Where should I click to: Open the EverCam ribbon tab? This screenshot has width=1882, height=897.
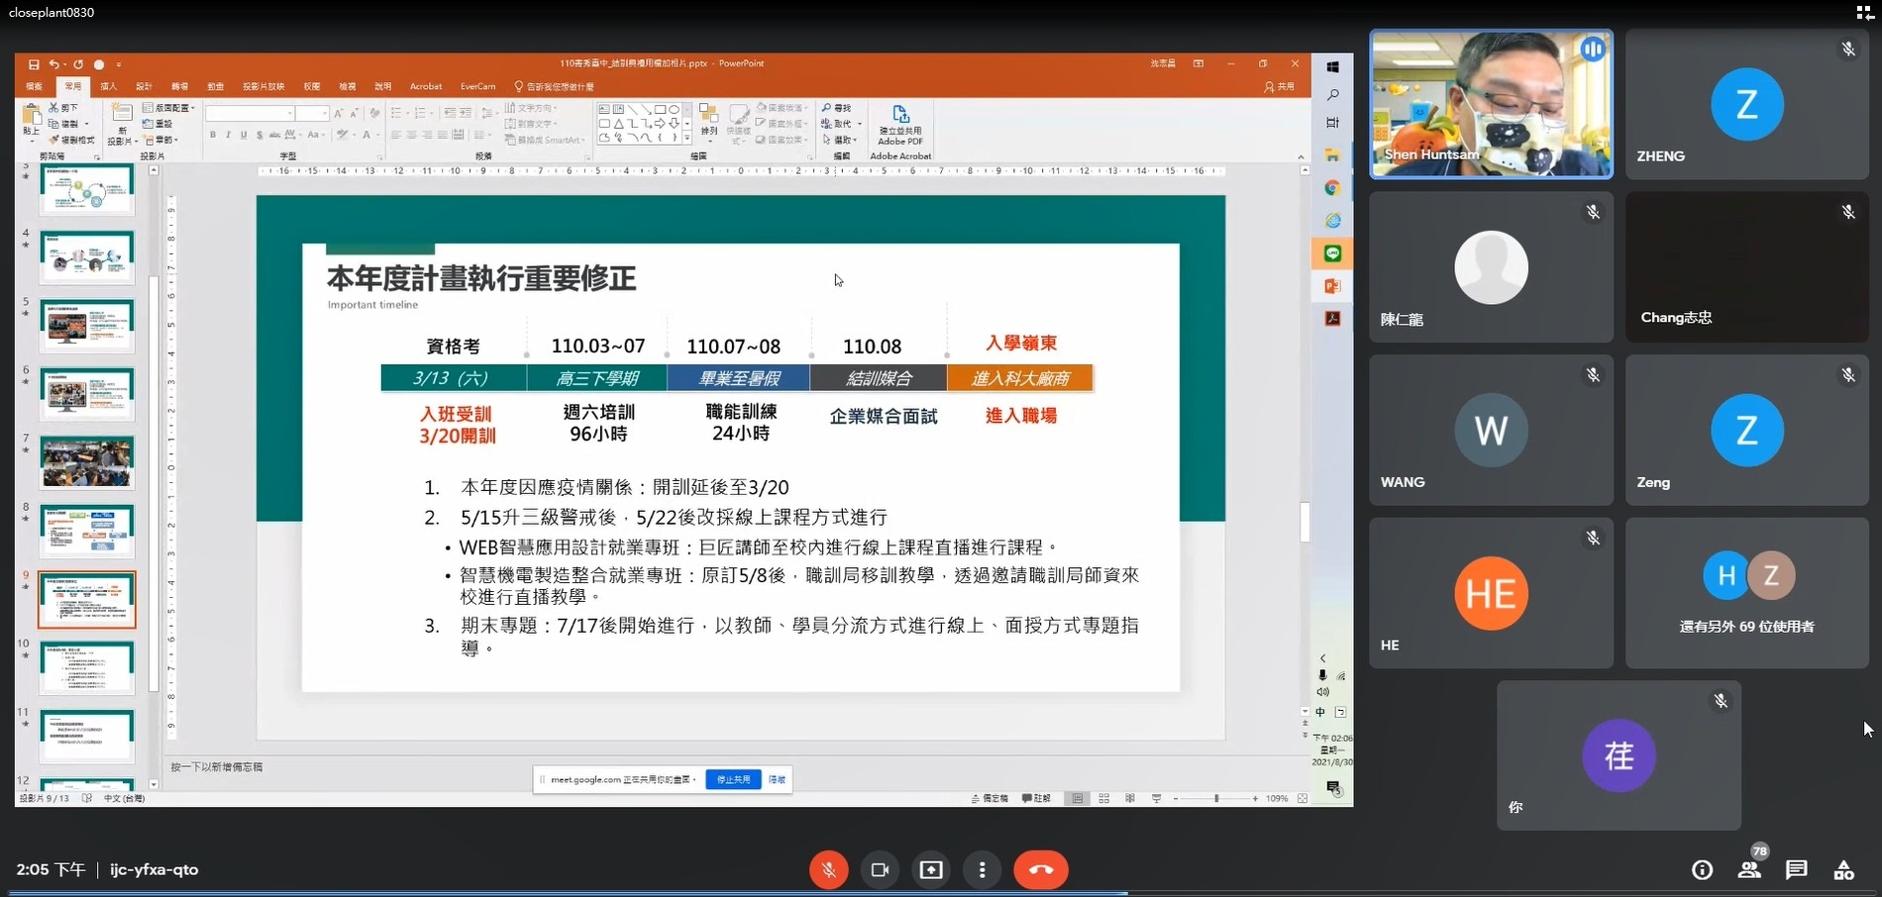[477, 87]
